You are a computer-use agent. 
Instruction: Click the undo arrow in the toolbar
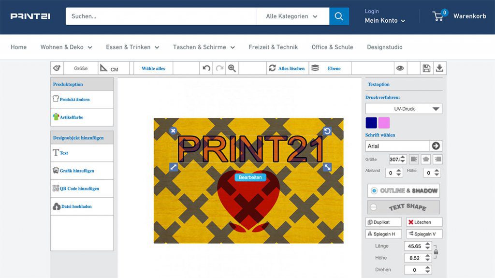pos(206,68)
